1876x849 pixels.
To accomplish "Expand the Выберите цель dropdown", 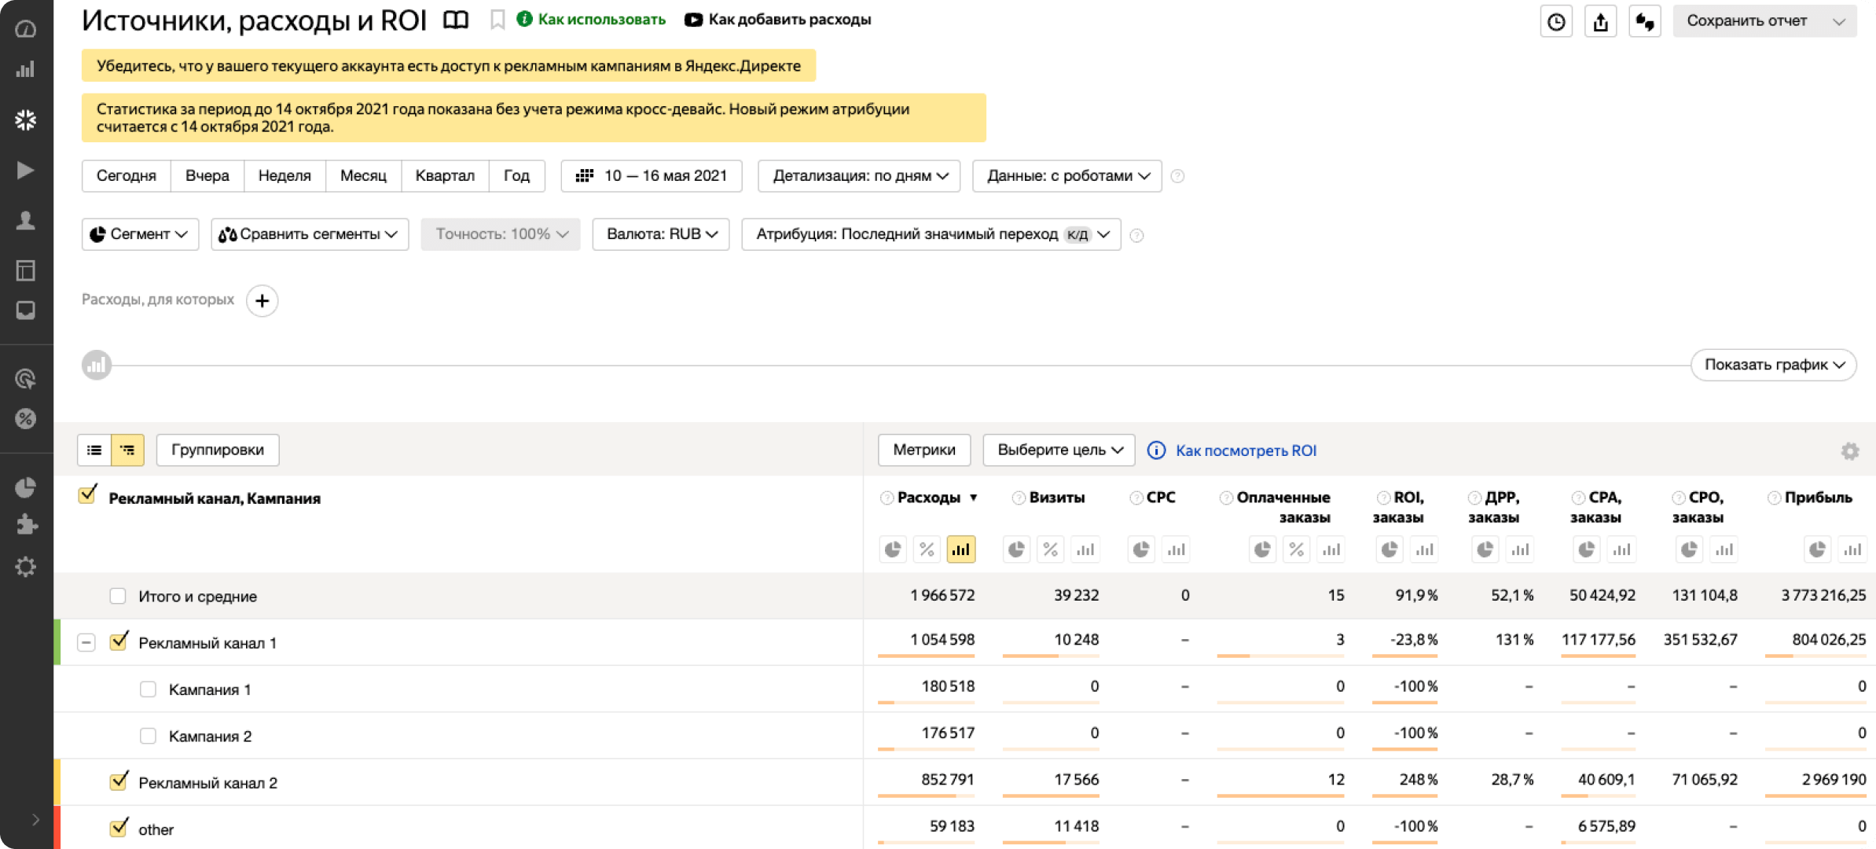I will coord(1058,450).
